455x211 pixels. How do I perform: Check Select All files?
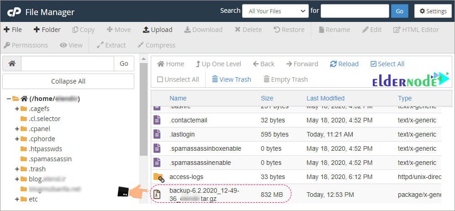click(387, 64)
